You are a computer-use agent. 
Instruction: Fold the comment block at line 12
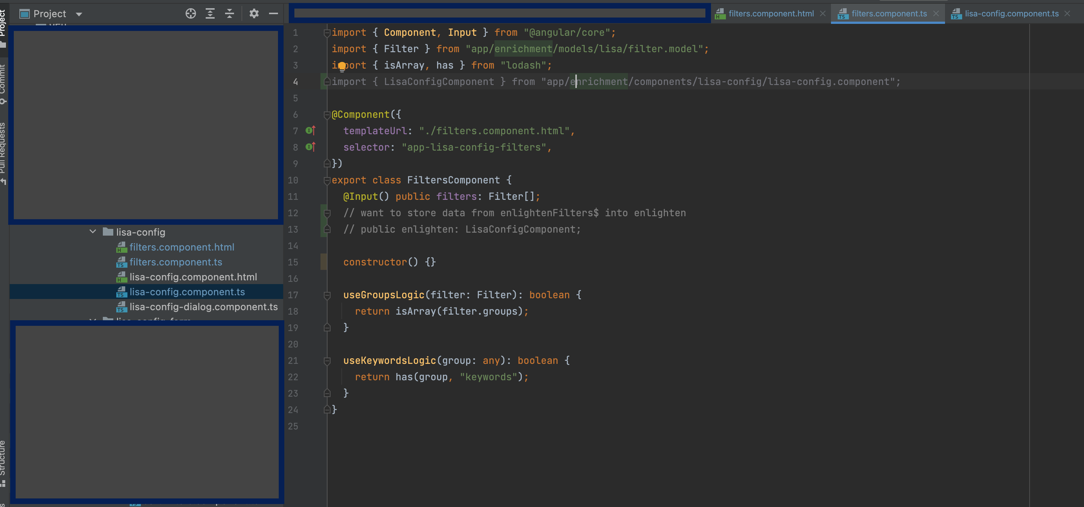click(x=327, y=213)
